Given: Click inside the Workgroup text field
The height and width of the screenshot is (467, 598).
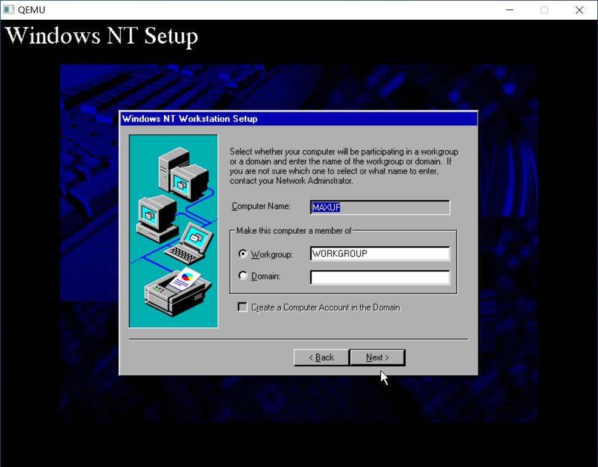Looking at the screenshot, I should point(379,253).
